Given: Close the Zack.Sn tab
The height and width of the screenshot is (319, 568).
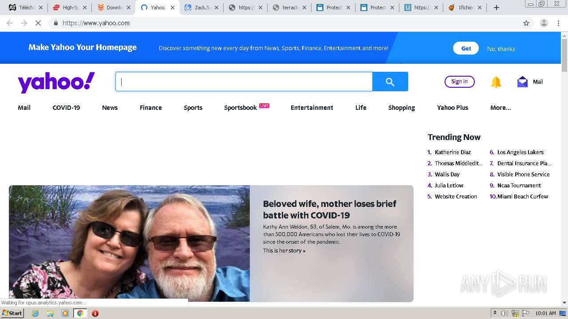Looking at the screenshot, I should 217,8.
